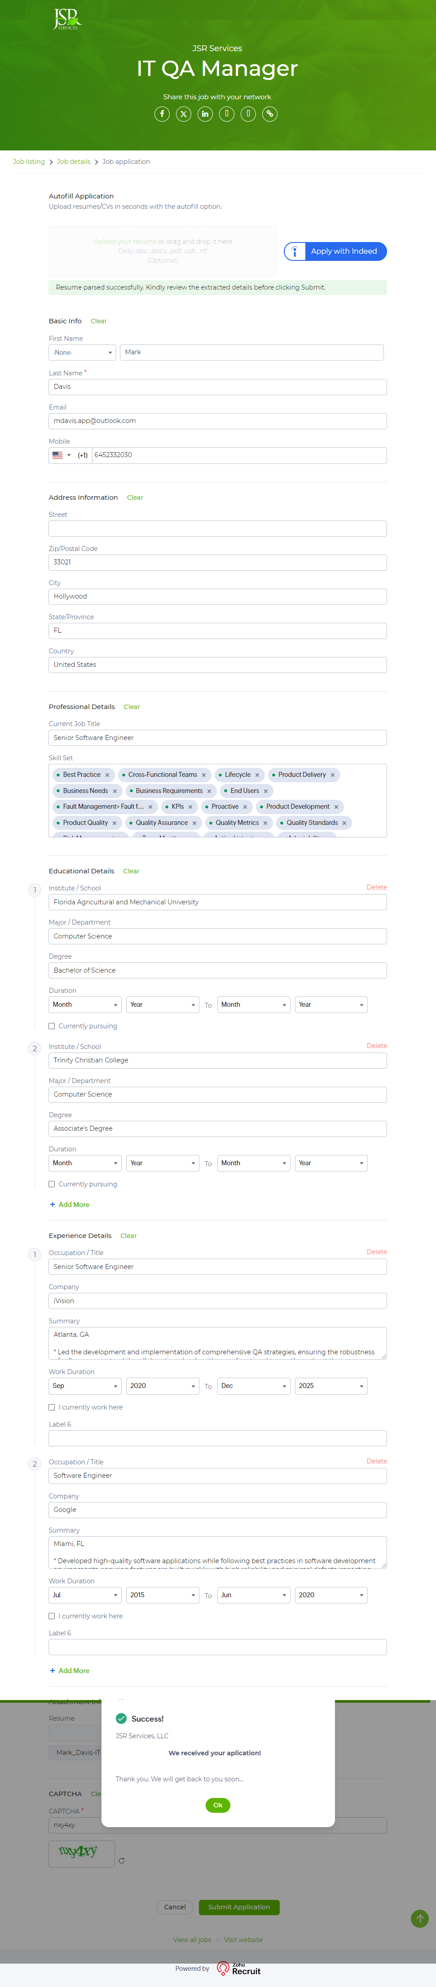
Task: Share the job on X (Twitter)
Action: 184,114
